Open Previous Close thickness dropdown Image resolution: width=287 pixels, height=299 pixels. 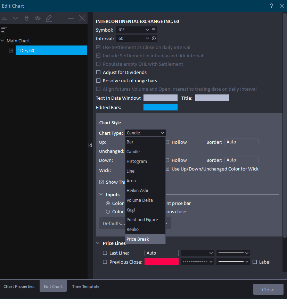(233, 261)
